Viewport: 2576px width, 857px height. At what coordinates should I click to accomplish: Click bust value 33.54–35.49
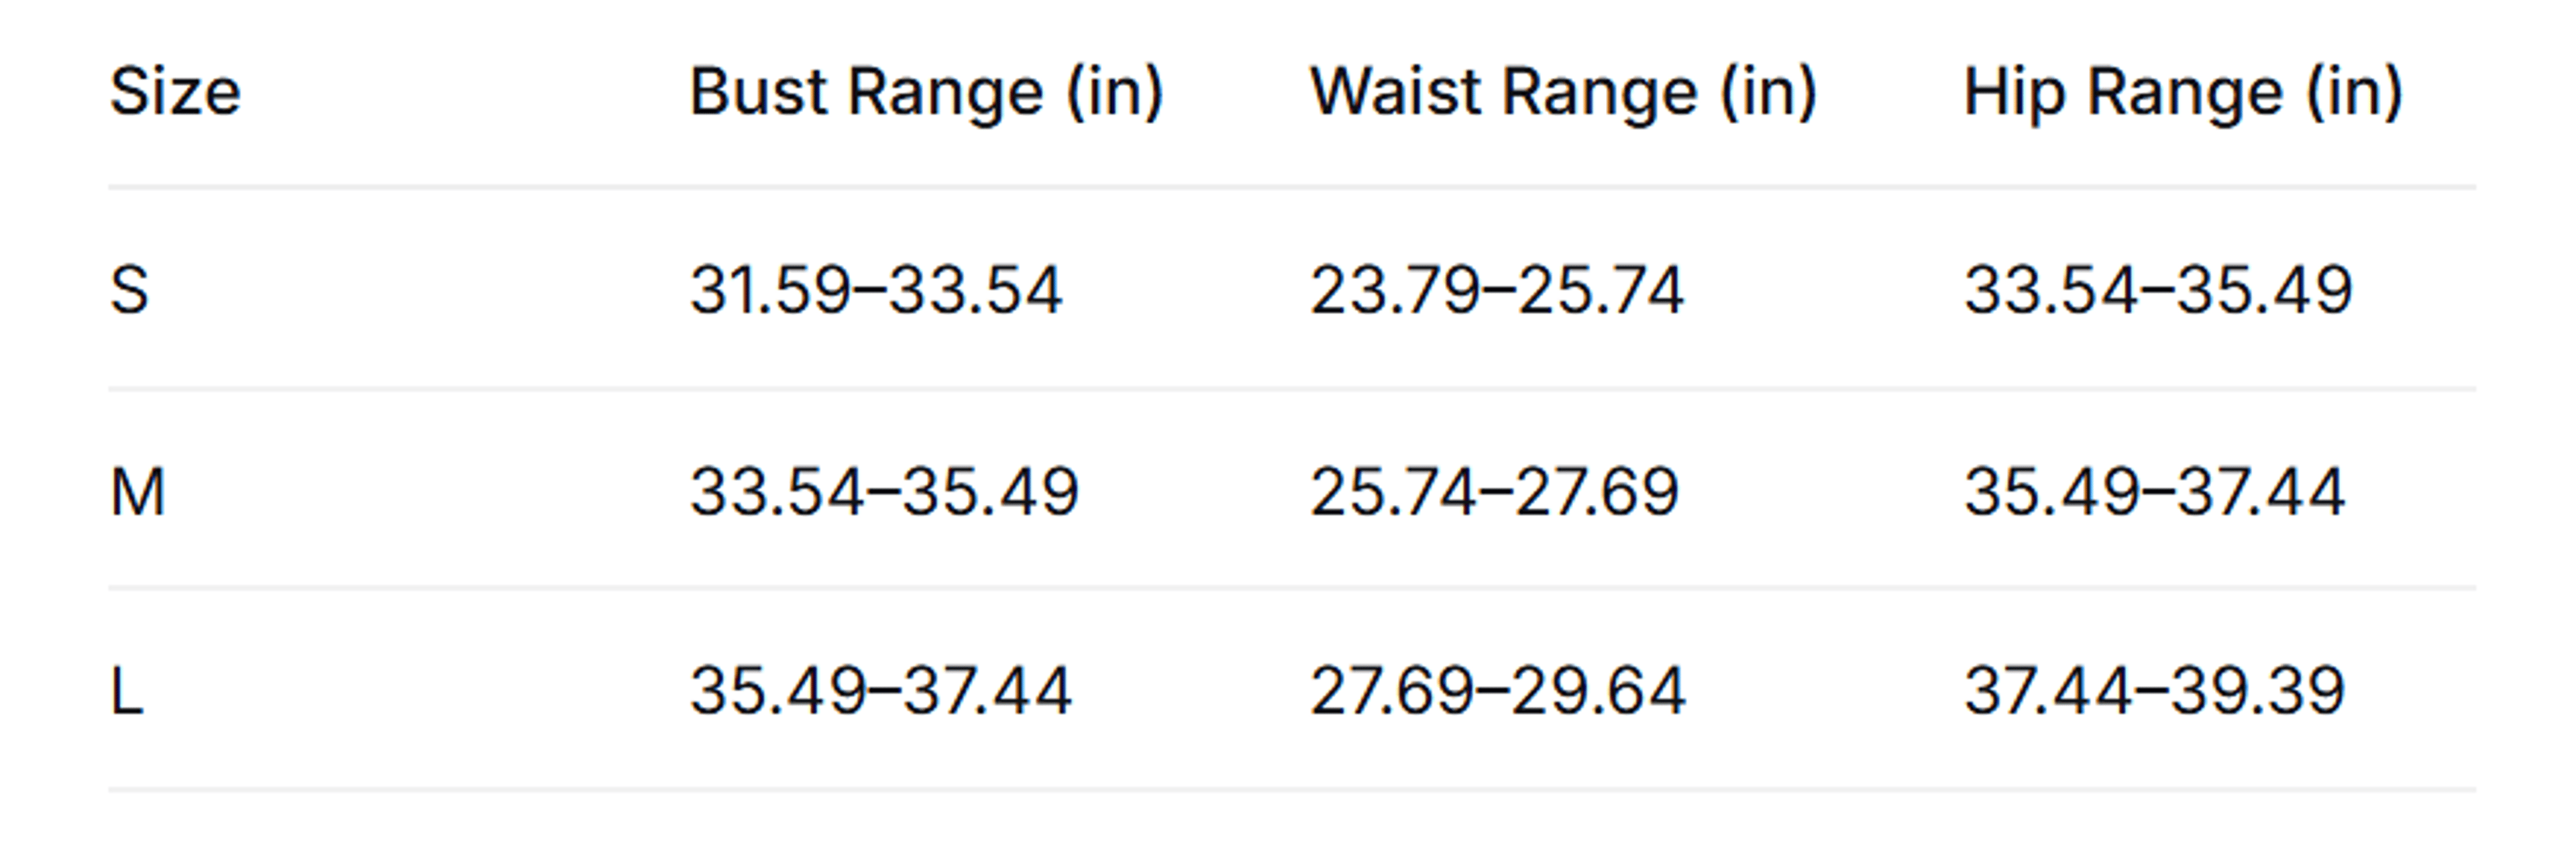point(884,492)
